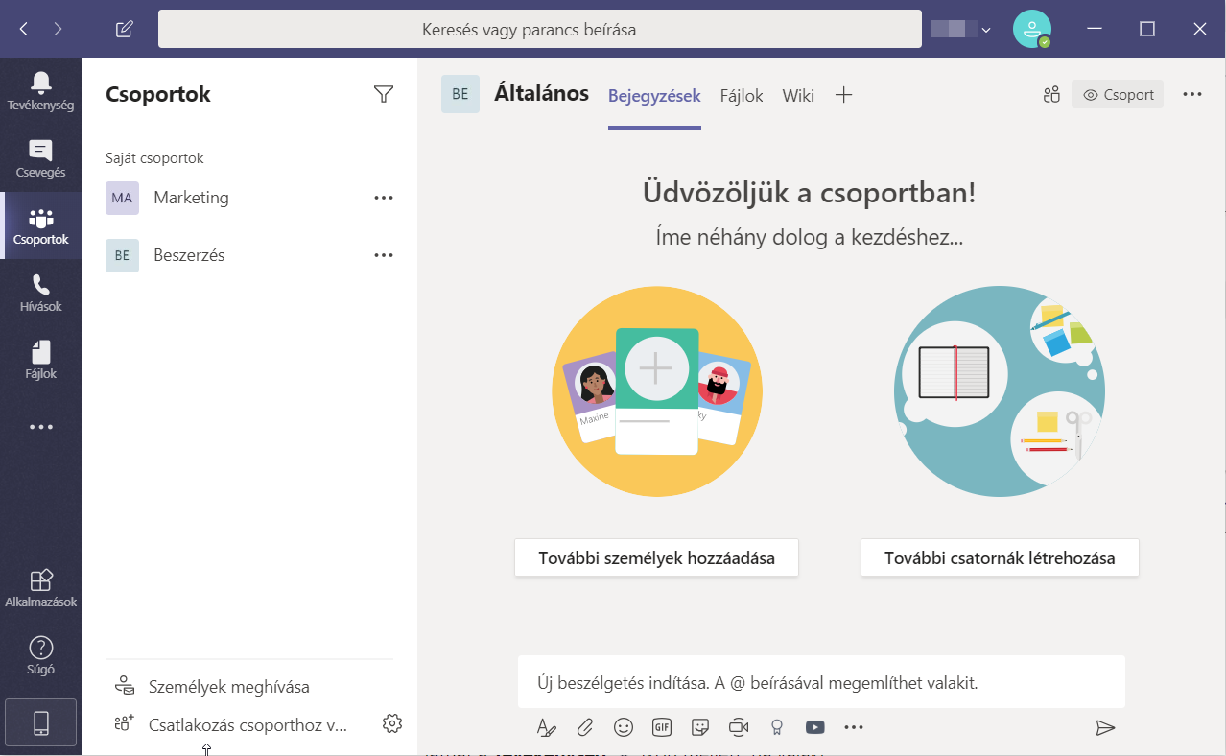
Task: Expand the account dropdown chevron in title bar
Action: click(986, 30)
